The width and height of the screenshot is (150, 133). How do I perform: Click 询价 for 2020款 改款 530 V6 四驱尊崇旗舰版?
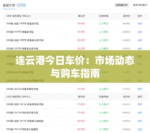(140, 121)
